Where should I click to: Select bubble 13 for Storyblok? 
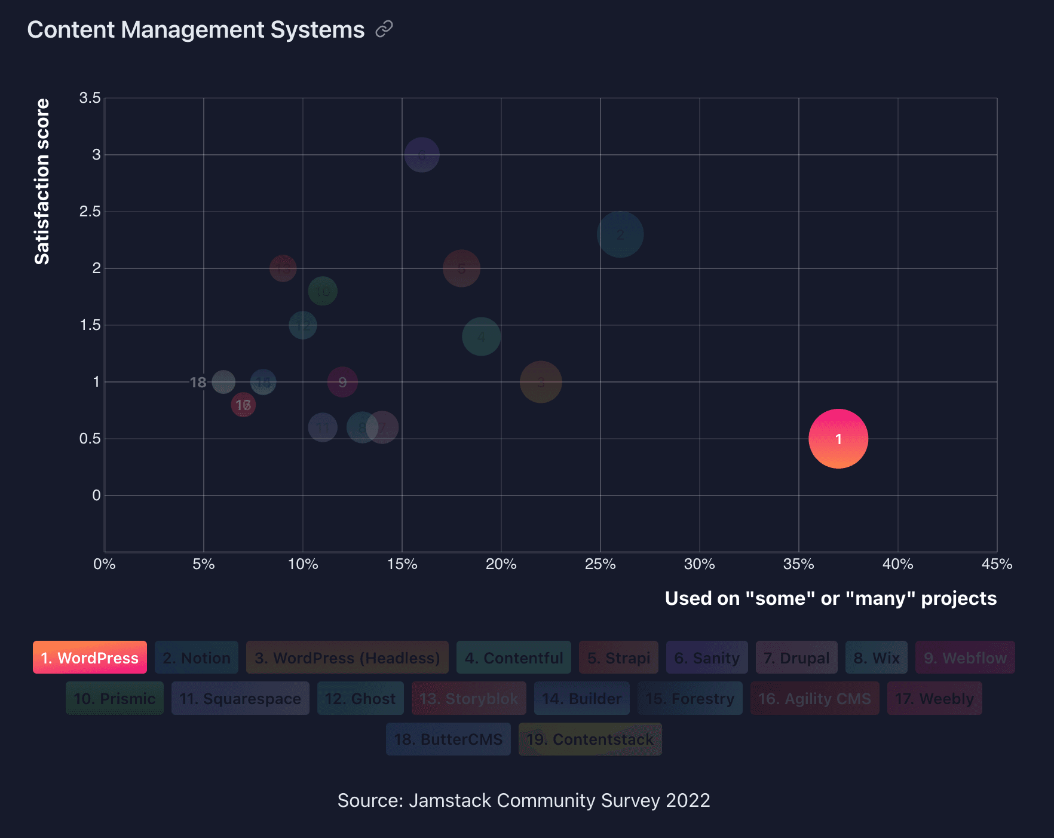pos(283,268)
